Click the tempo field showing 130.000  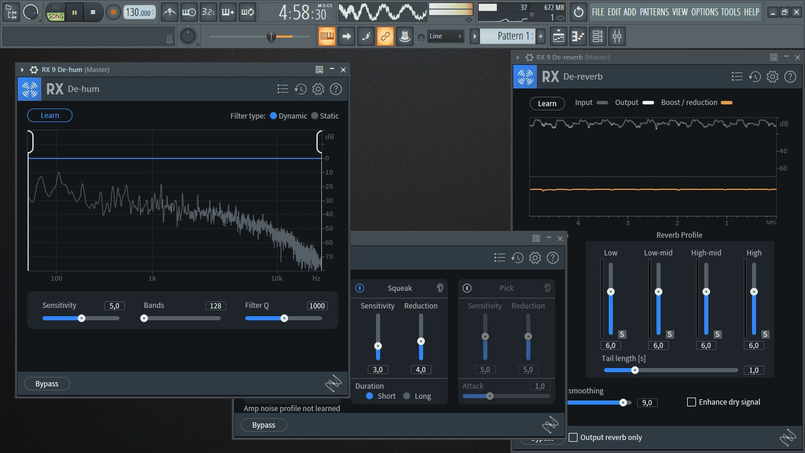pyautogui.click(x=140, y=12)
